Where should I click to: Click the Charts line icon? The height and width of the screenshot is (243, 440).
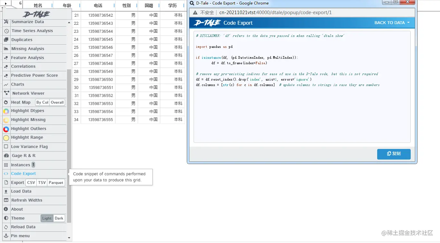click(x=6, y=84)
